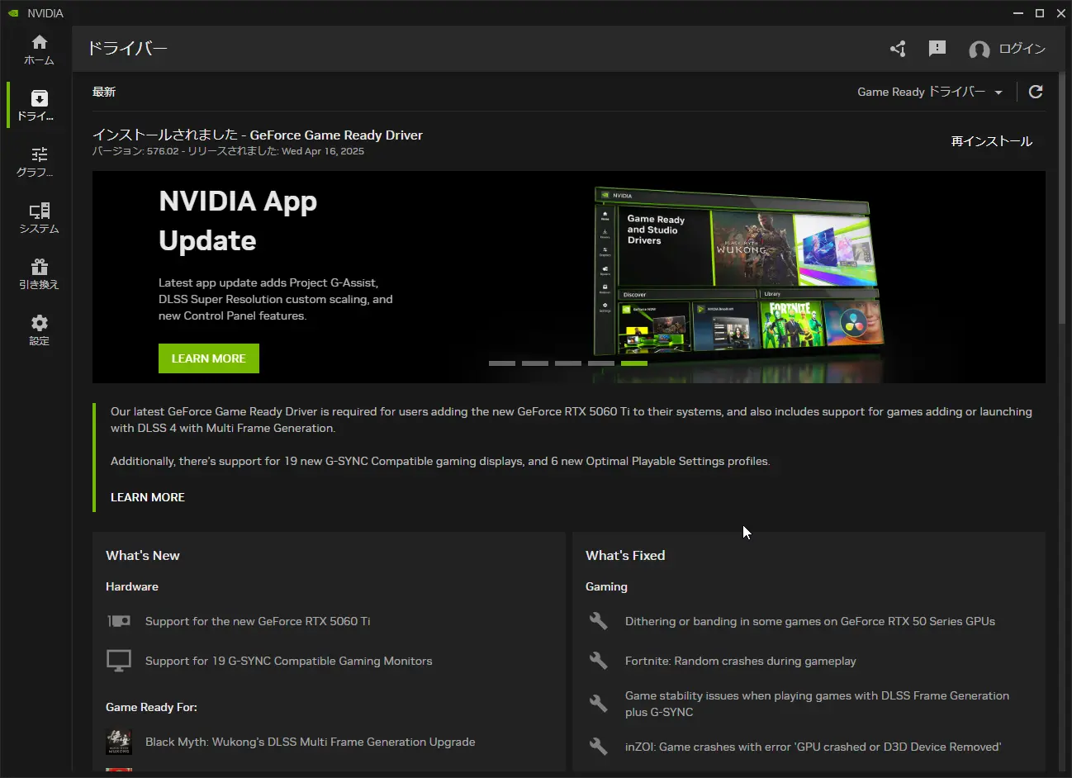Click the user avatar icon

pyautogui.click(x=980, y=50)
